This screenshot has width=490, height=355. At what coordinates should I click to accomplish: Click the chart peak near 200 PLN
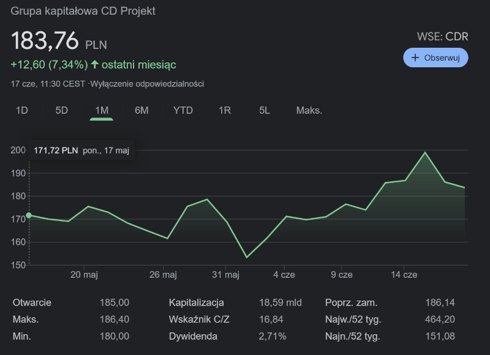click(425, 152)
